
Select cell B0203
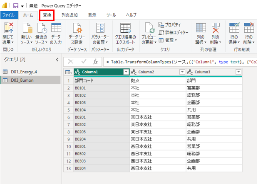pos(102,132)
